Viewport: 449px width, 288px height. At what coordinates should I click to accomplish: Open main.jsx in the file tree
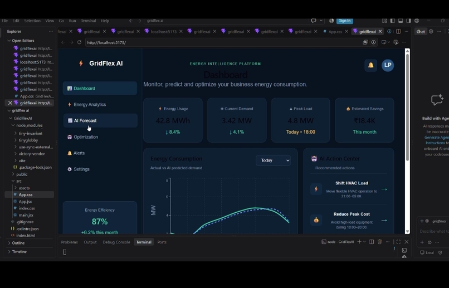(26, 215)
